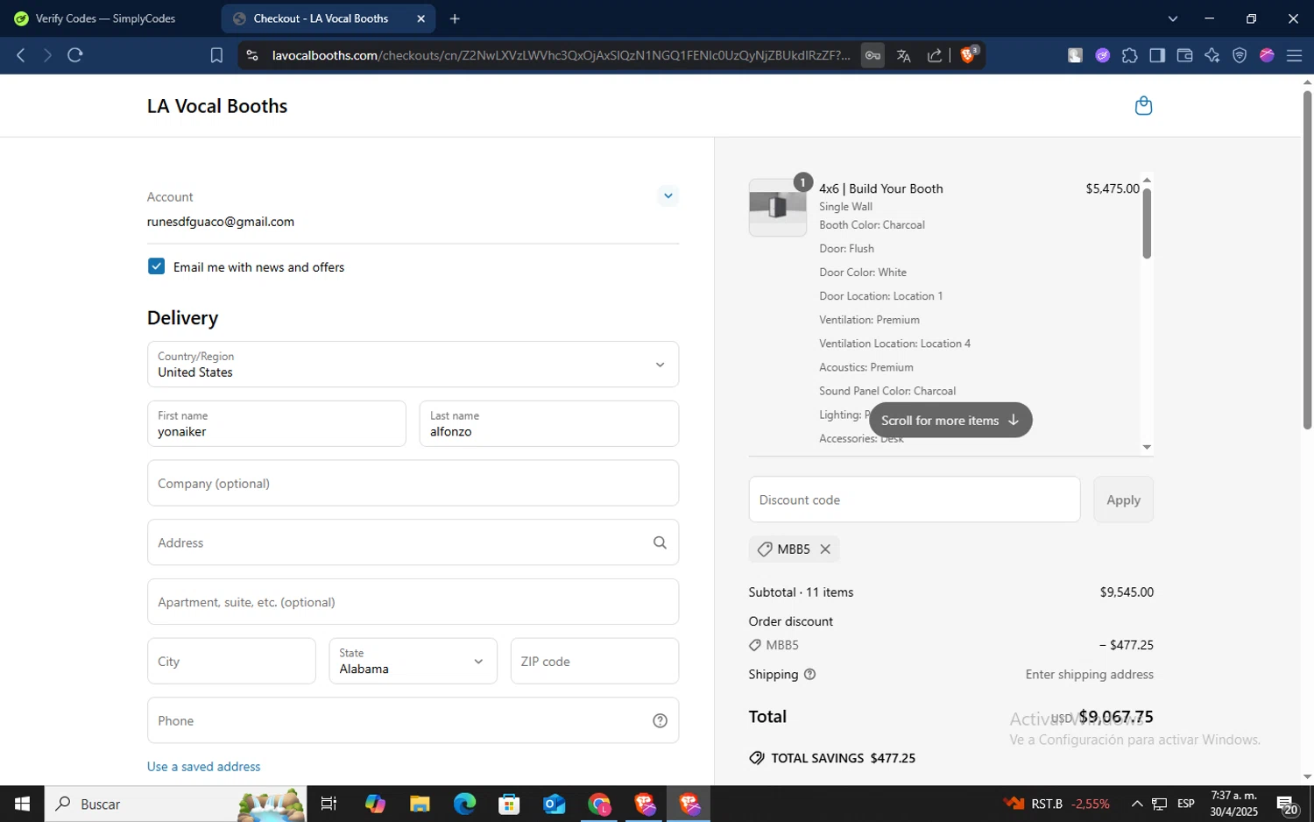Open Brave VPN shield icon
This screenshot has height=822, width=1314.
[1240, 55]
